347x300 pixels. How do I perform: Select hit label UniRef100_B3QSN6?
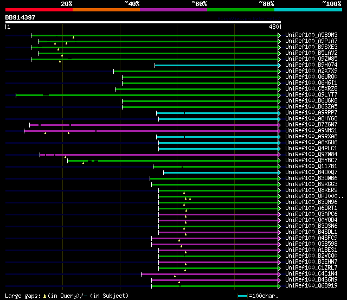click(311, 226)
